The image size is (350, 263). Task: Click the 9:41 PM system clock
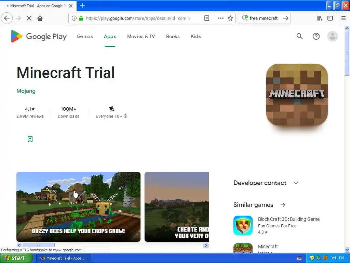(337, 258)
